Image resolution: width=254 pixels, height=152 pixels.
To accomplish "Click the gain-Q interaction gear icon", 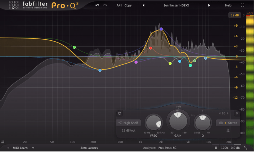I will tap(193, 115).
